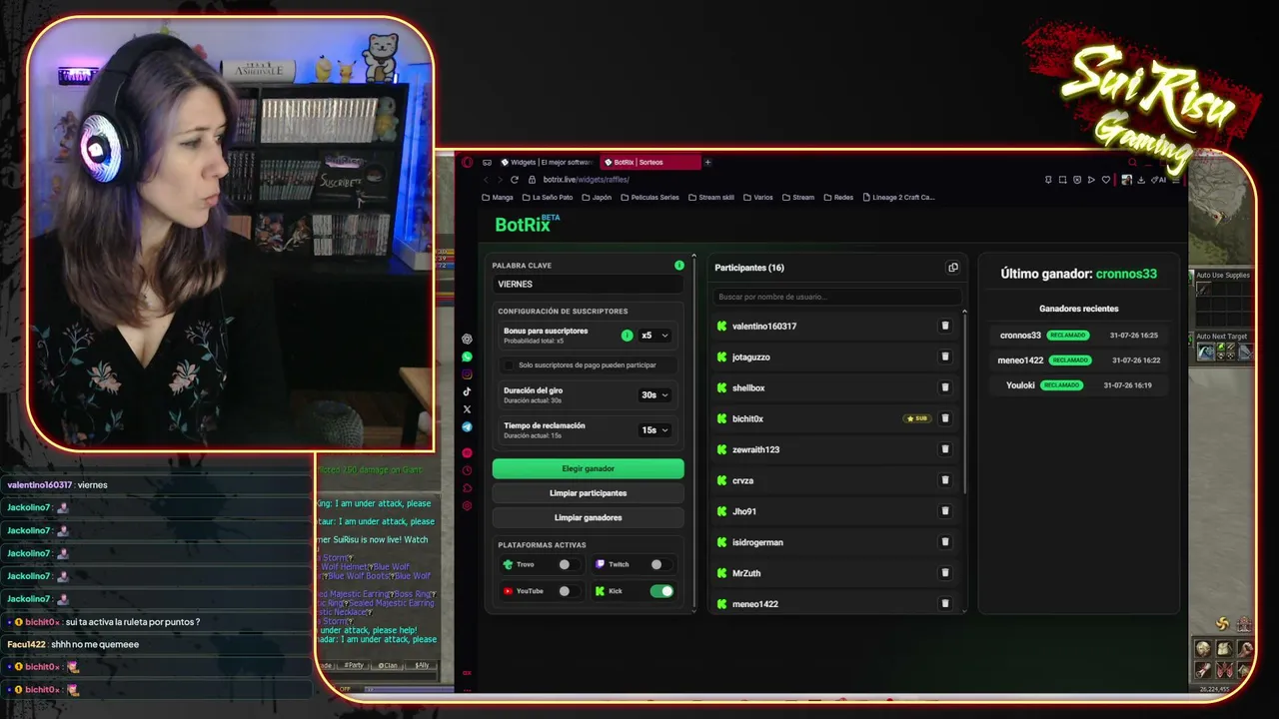Open ChatGPT from the Opera sidebar
Image resolution: width=1279 pixels, height=719 pixels.
[x=467, y=340]
